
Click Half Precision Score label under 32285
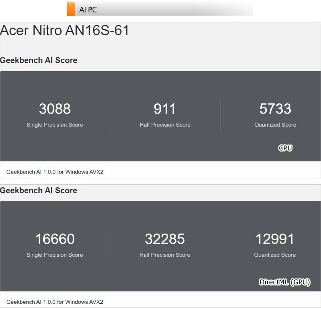pos(165,255)
